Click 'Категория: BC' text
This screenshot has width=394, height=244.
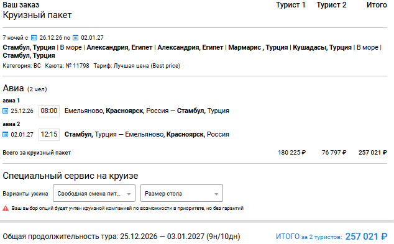click(22, 66)
